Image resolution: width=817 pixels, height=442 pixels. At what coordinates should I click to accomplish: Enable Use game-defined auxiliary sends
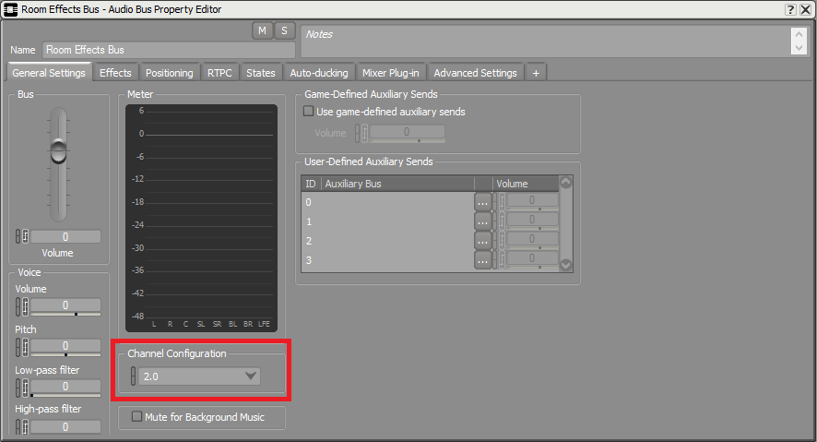309,112
